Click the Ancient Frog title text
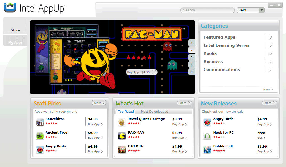This screenshot has height=167, width=286. point(56,132)
